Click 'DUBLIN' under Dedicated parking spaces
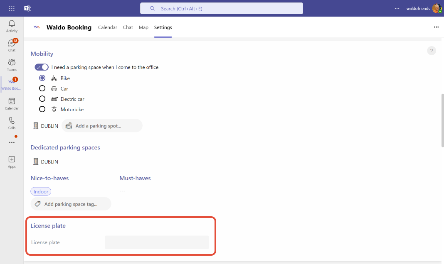 (x=49, y=161)
